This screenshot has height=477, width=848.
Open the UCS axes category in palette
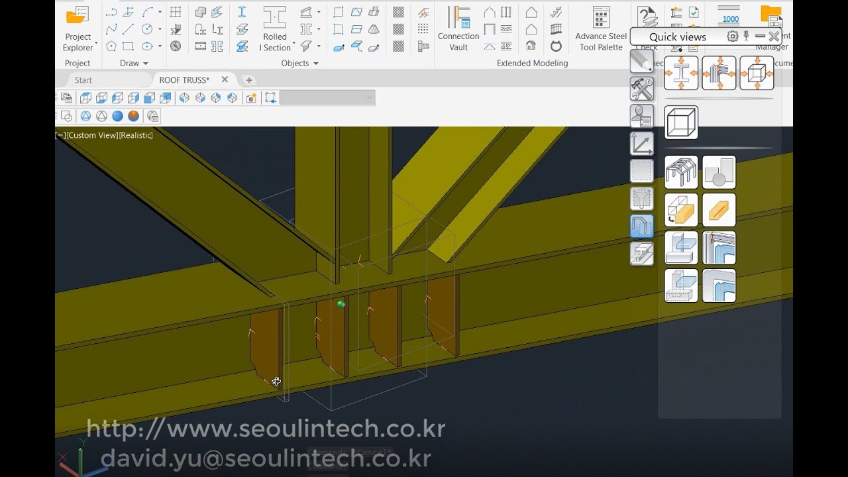click(x=641, y=144)
